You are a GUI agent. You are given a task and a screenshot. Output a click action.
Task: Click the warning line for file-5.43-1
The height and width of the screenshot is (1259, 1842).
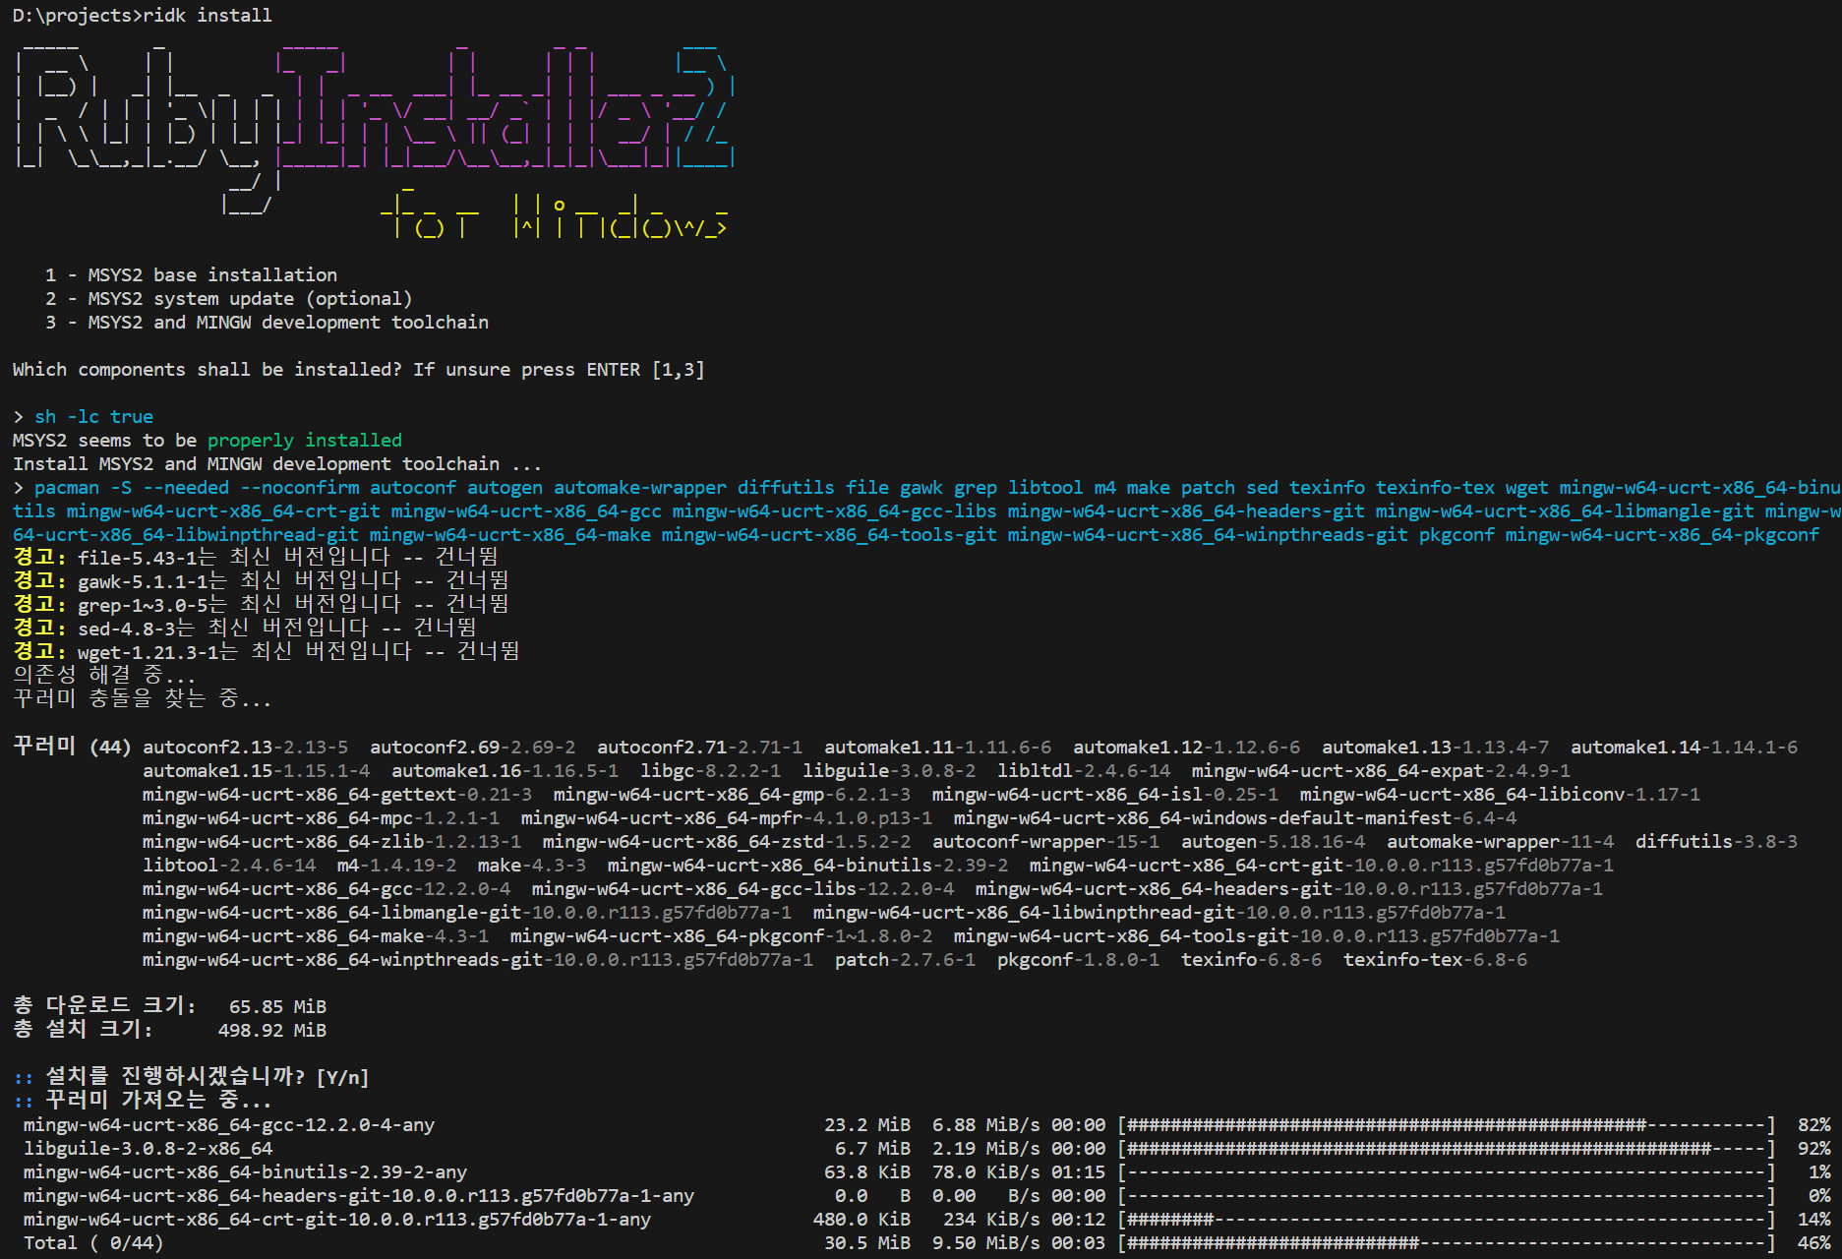pyautogui.click(x=256, y=558)
